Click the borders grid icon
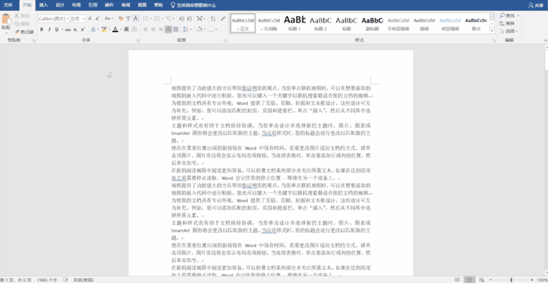Image resolution: width=548 pixels, height=284 pixels. pos(210,29)
